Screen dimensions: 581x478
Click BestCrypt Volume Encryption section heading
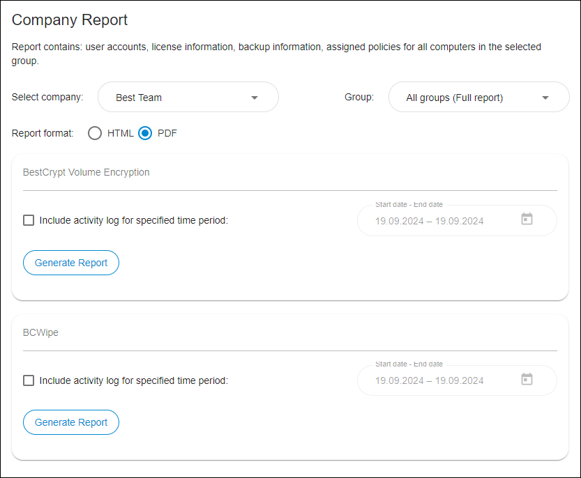pyautogui.click(x=86, y=173)
